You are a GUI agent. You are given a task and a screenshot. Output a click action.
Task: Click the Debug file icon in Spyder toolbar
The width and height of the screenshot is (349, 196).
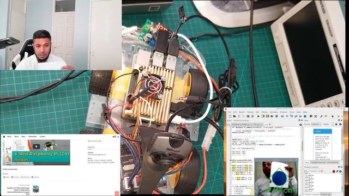[x=282, y=116]
